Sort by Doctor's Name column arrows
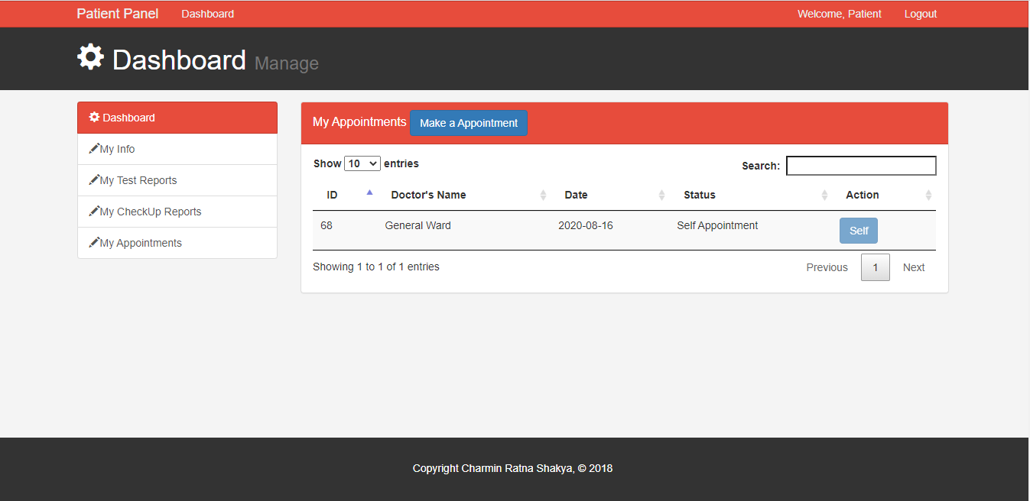Screen dimensions: 1030x501 pyautogui.click(x=543, y=196)
